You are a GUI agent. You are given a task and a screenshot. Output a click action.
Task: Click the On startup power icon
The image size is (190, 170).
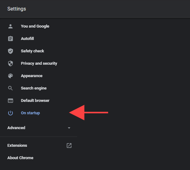point(10,113)
